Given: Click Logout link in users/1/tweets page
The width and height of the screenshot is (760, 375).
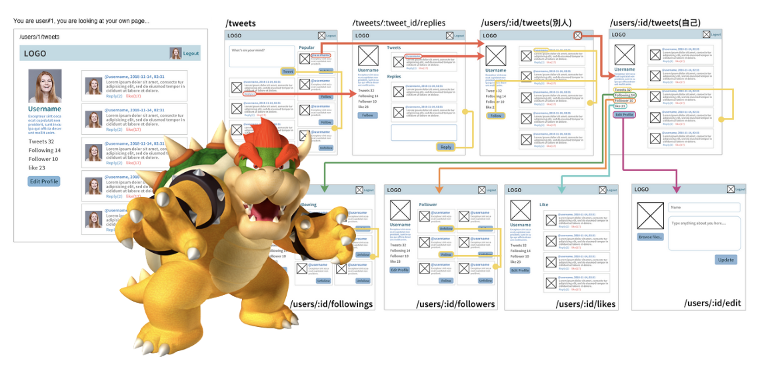Looking at the screenshot, I should 191,53.
